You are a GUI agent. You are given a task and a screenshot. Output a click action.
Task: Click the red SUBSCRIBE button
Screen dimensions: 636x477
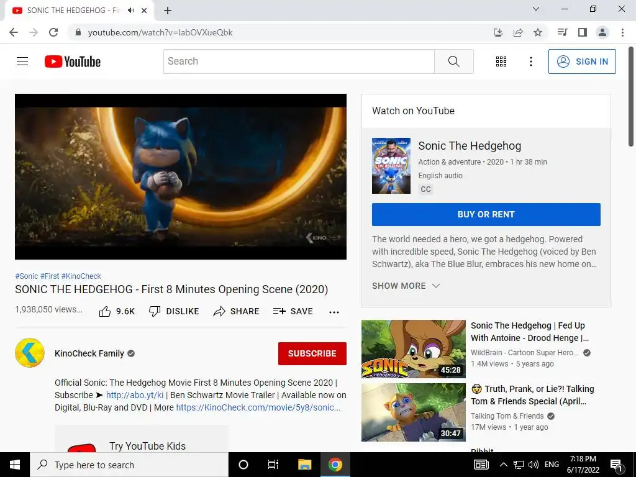point(312,353)
